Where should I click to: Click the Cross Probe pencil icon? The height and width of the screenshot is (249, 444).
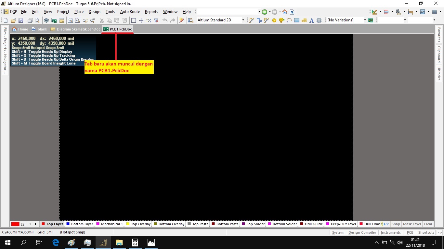(x=181, y=20)
